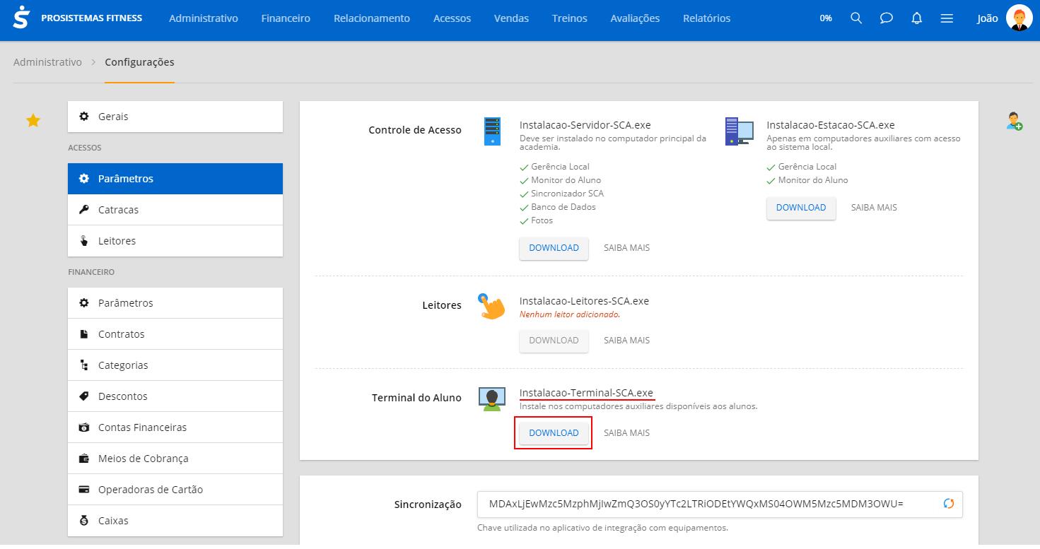Click João's user avatar
The image size is (1040, 549).
click(x=1019, y=18)
